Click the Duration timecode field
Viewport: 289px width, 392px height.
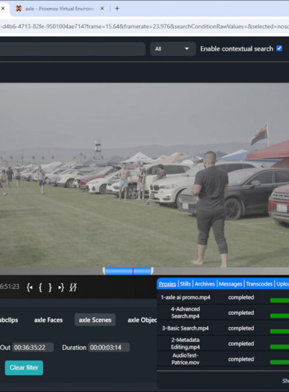pos(109,347)
